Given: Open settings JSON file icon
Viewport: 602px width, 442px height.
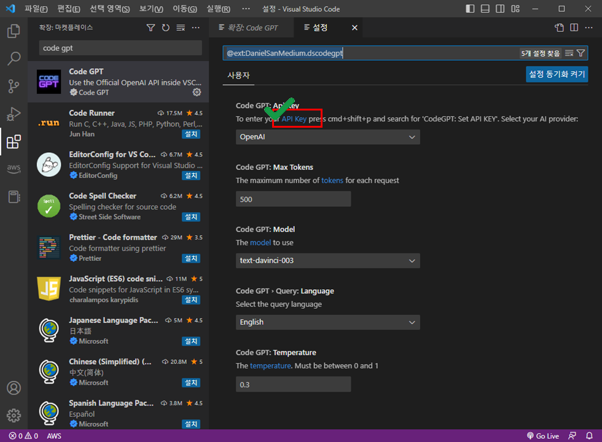Looking at the screenshot, I should point(560,28).
